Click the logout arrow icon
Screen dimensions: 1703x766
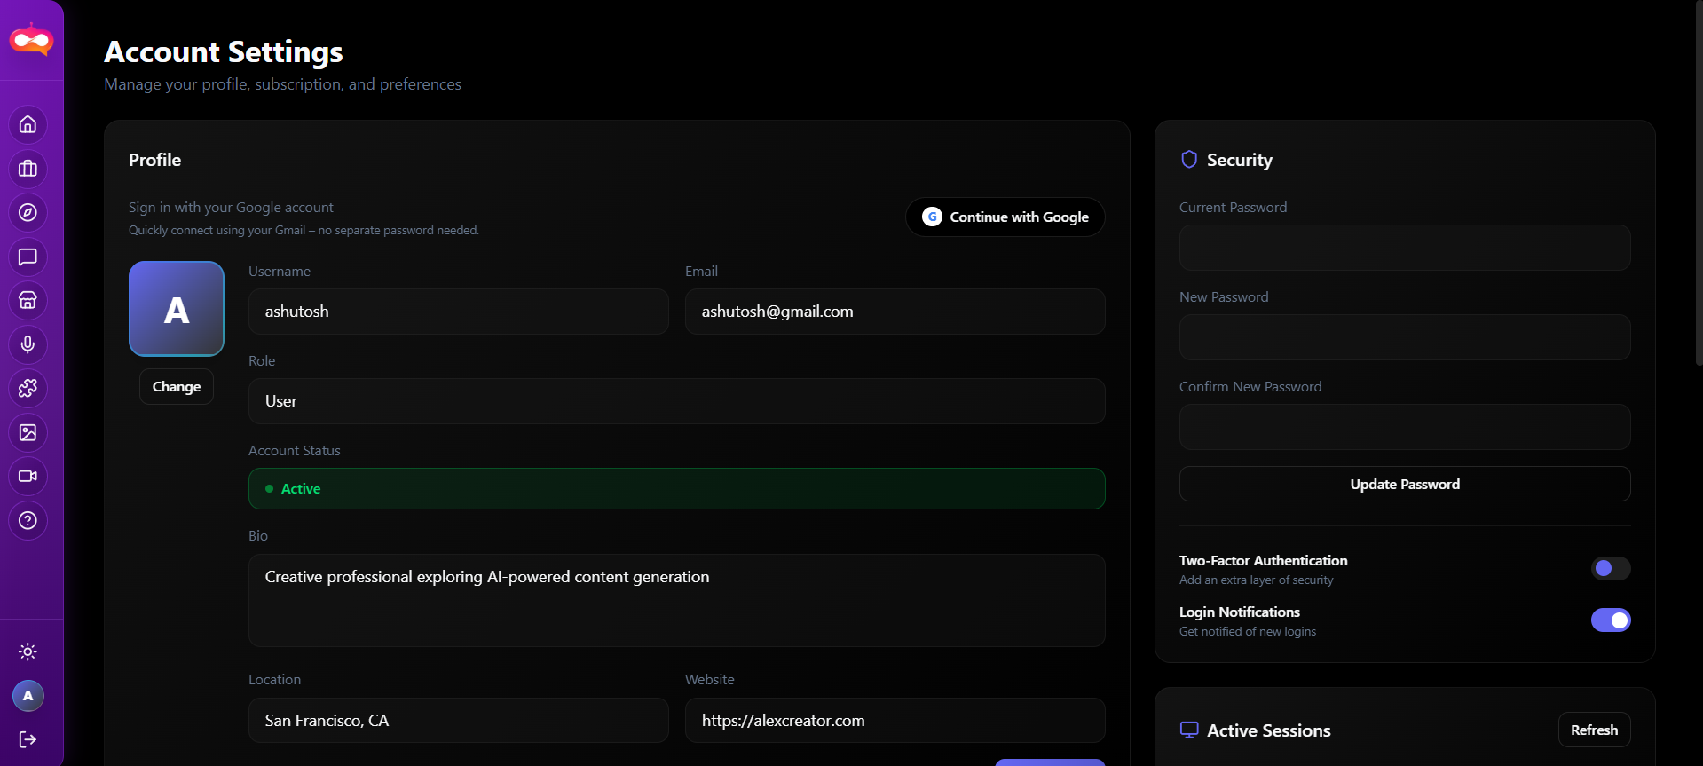tap(28, 739)
